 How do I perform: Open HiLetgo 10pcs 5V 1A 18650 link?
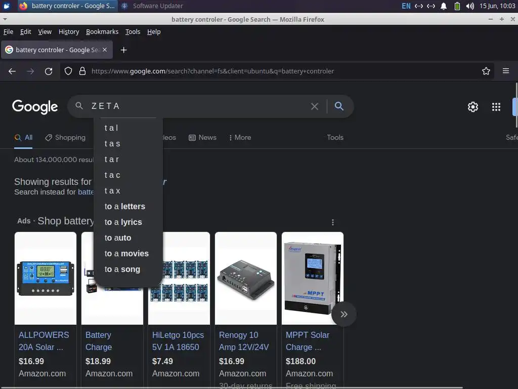pyautogui.click(x=178, y=341)
